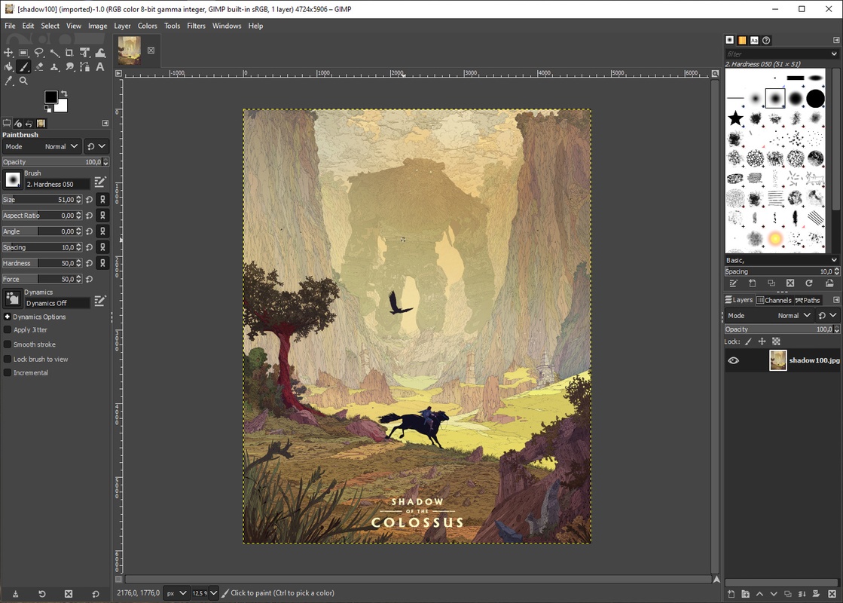This screenshot has height=603, width=843.
Task: Pick the Crop tool
Action: pyautogui.click(x=69, y=53)
